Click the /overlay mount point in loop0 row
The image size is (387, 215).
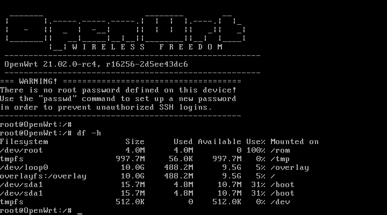pos(290,168)
